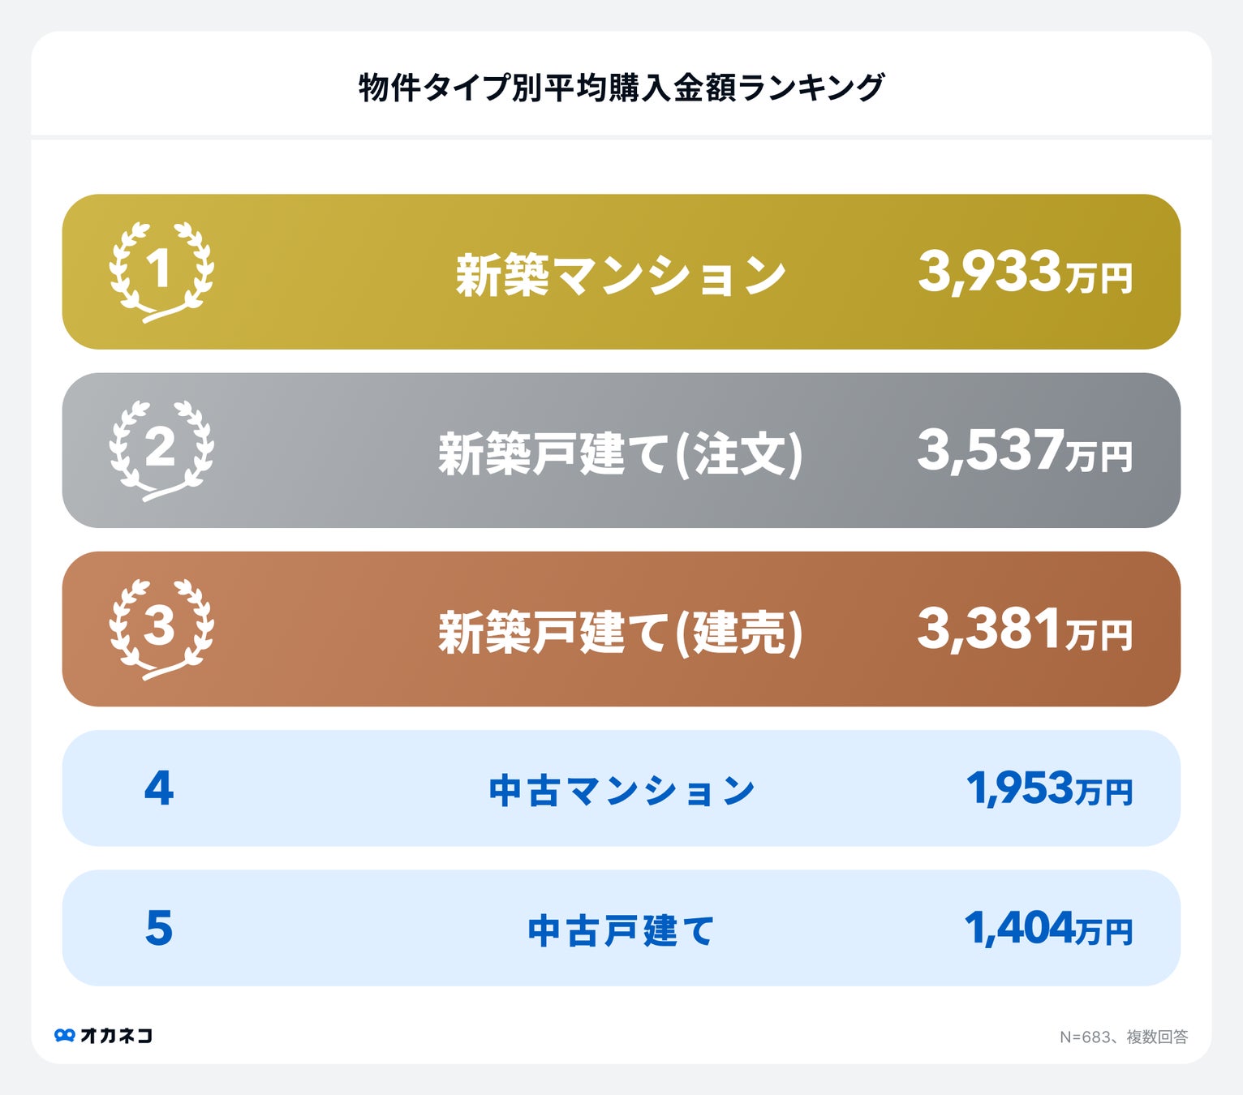The width and height of the screenshot is (1243, 1095).
Task: Click the 1,953万円 price
Action: click(x=1048, y=788)
